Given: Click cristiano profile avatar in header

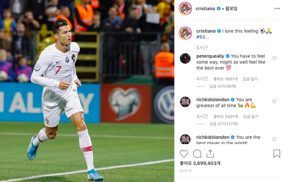Looking at the screenshot, I should [185, 9].
